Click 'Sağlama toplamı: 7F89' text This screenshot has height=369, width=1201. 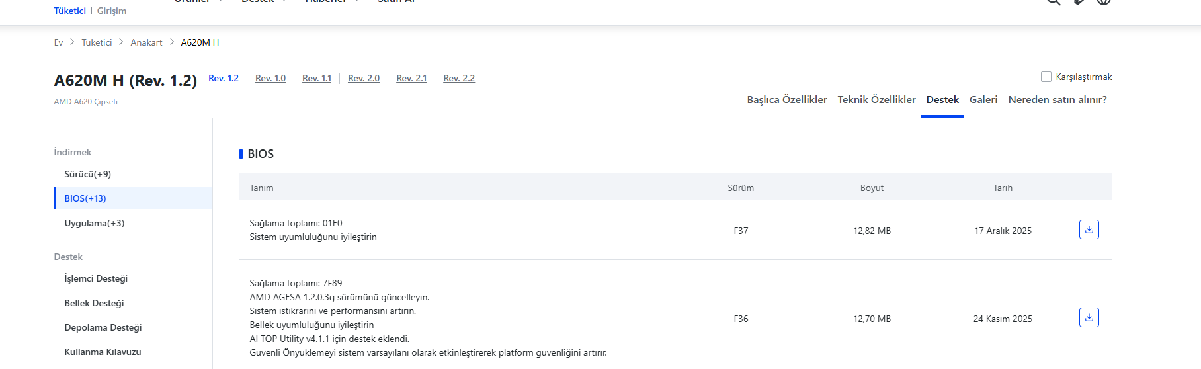[296, 283]
